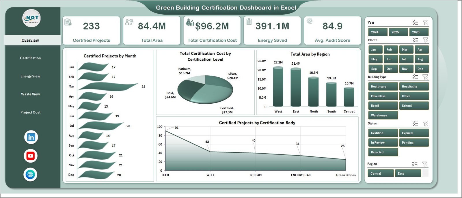This screenshot has width=462, height=198.
Task: Select Nov in Month slicer
Action: 406,69
